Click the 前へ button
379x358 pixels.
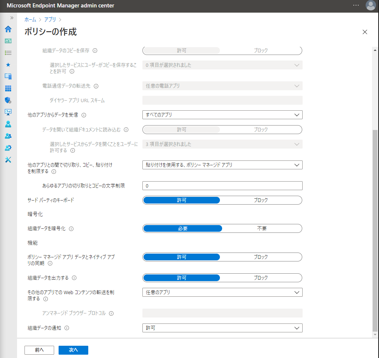click(x=39, y=350)
